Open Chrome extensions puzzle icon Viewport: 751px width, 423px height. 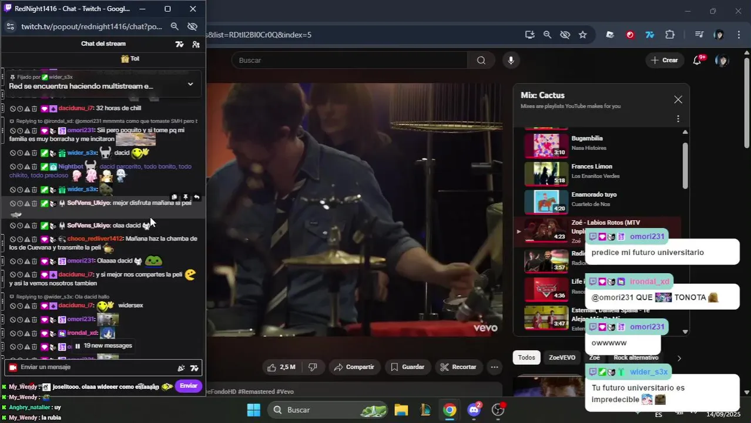point(670,35)
